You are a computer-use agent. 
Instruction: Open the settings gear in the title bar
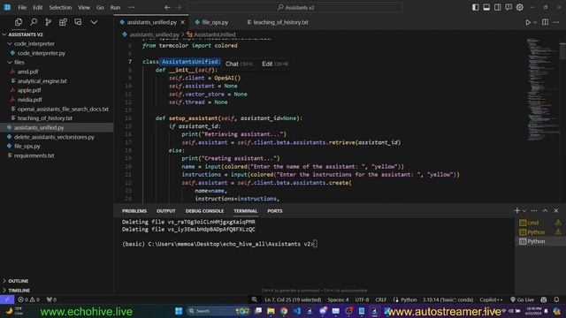519,7
